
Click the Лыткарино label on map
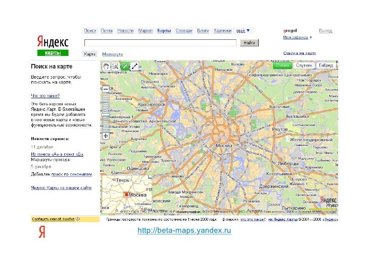[294, 208]
